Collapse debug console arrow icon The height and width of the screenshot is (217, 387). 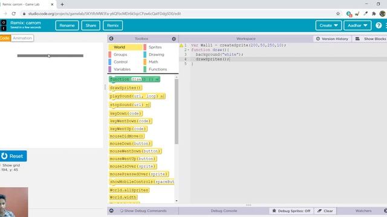tap(111, 210)
